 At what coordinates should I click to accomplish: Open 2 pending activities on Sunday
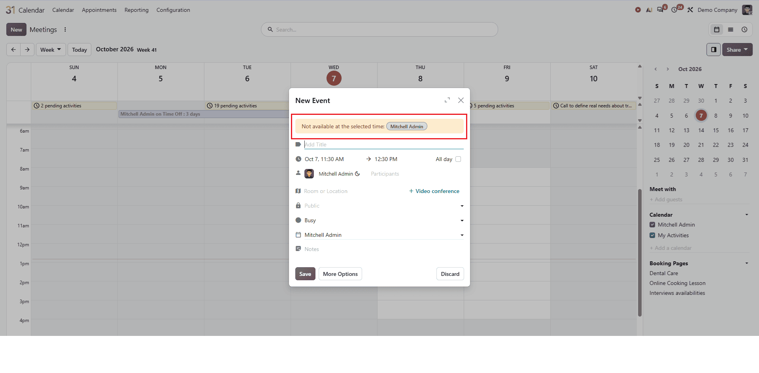click(74, 106)
